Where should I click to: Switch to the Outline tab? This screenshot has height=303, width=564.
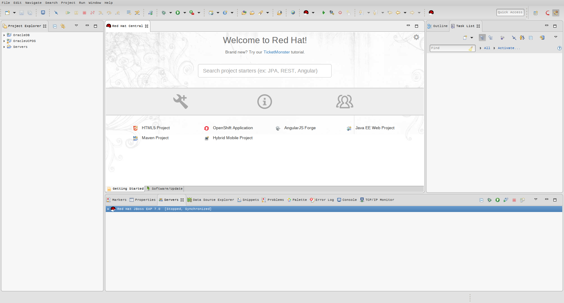pyautogui.click(x=438, y=26)
